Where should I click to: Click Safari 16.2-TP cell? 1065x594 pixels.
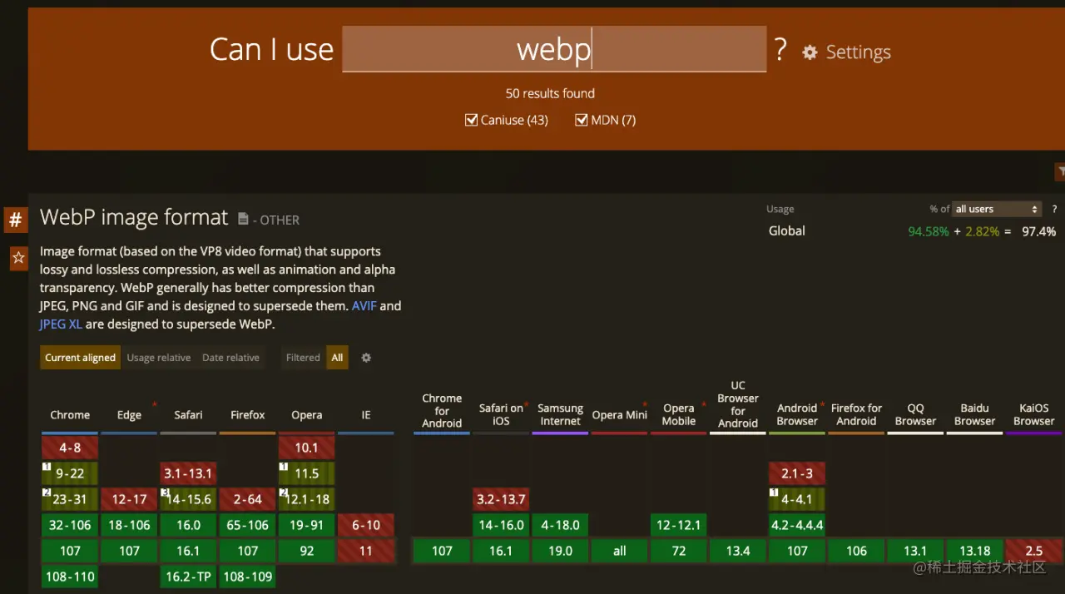pos(188,577)
